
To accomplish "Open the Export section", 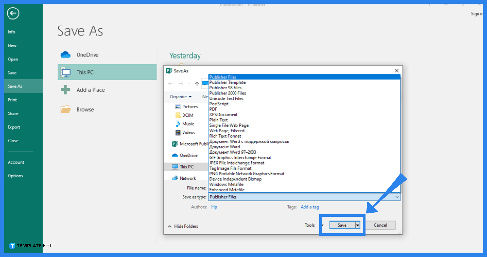I will [x=14, y=127].
